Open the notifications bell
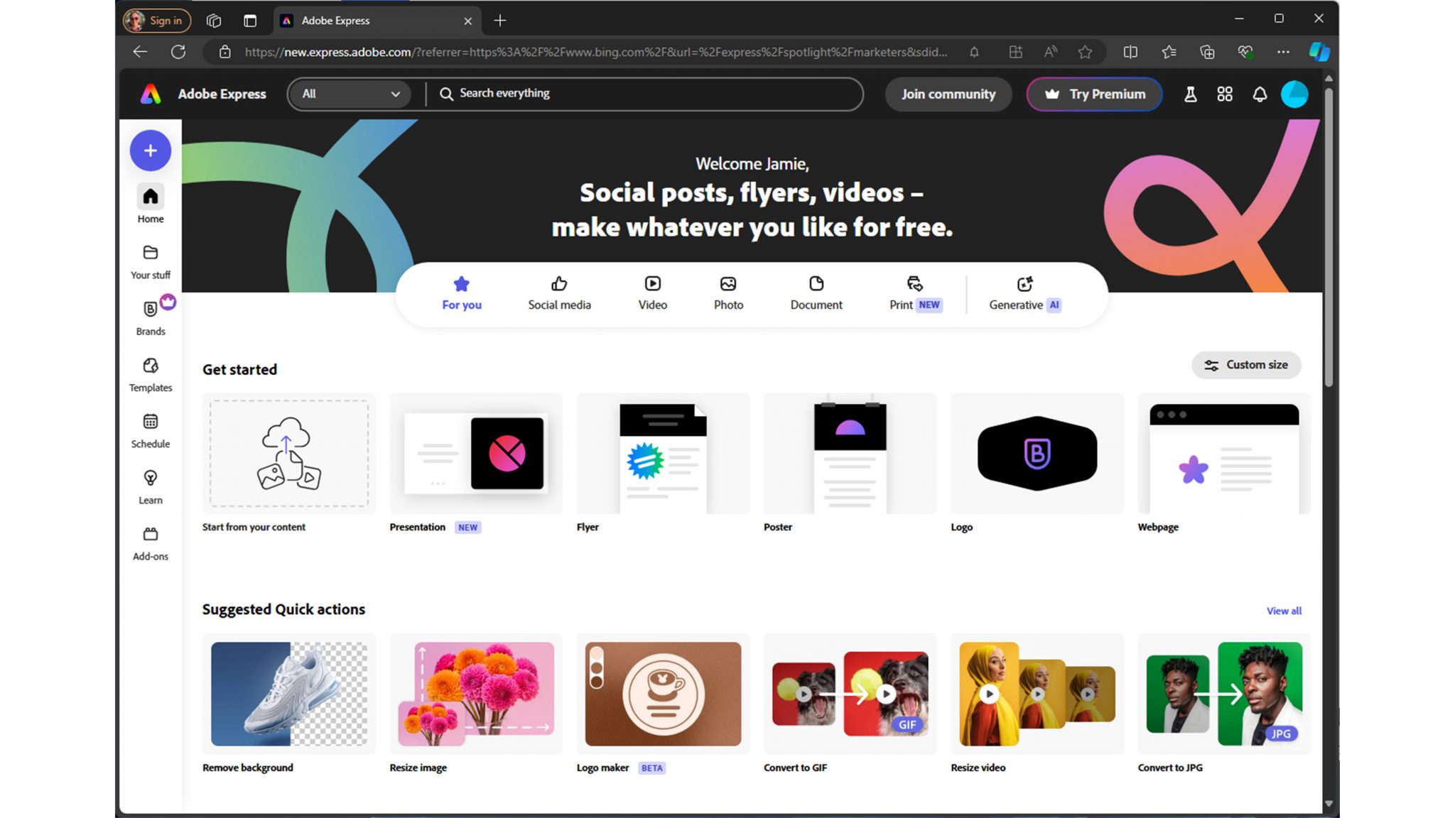This screenshot has width=1455, height=818. pos(1259,94)
